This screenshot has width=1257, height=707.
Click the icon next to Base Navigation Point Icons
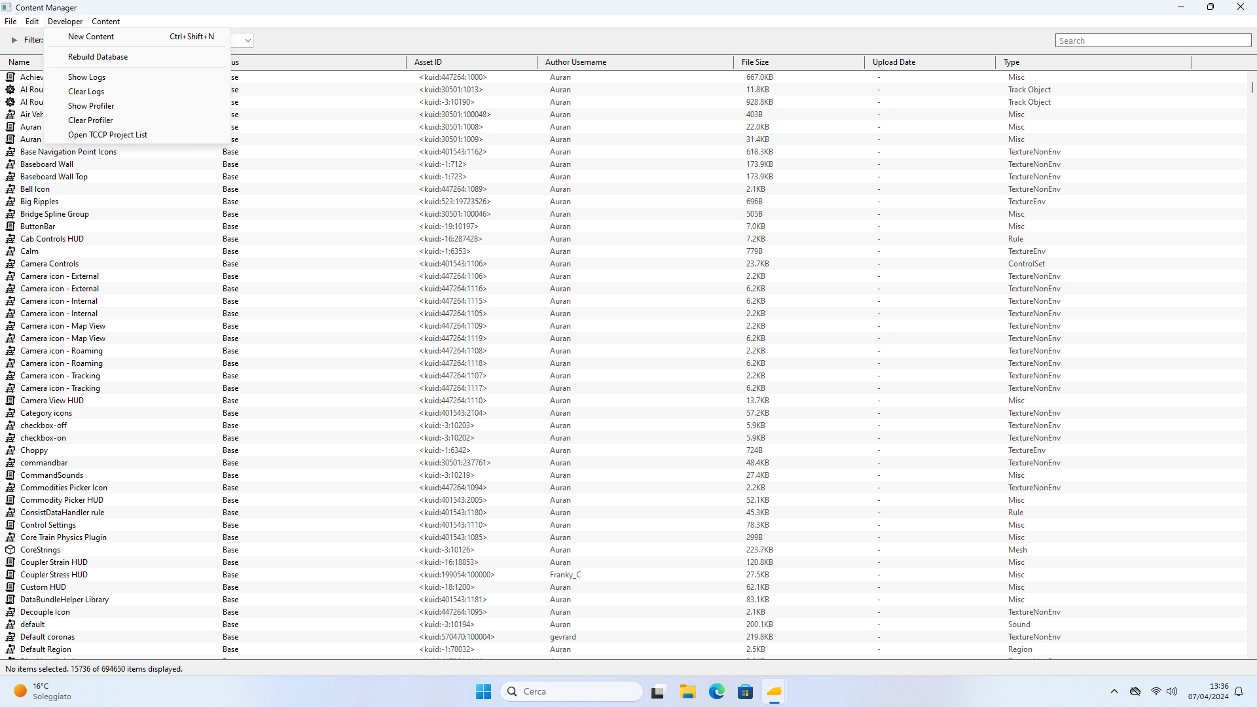(10, 152)
